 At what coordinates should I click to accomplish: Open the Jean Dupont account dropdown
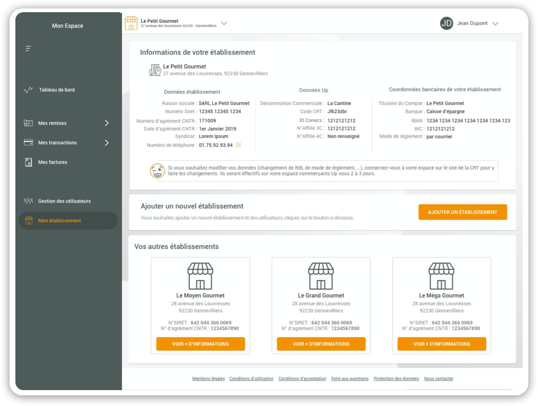pyautogui.click(x=496, y=24)
